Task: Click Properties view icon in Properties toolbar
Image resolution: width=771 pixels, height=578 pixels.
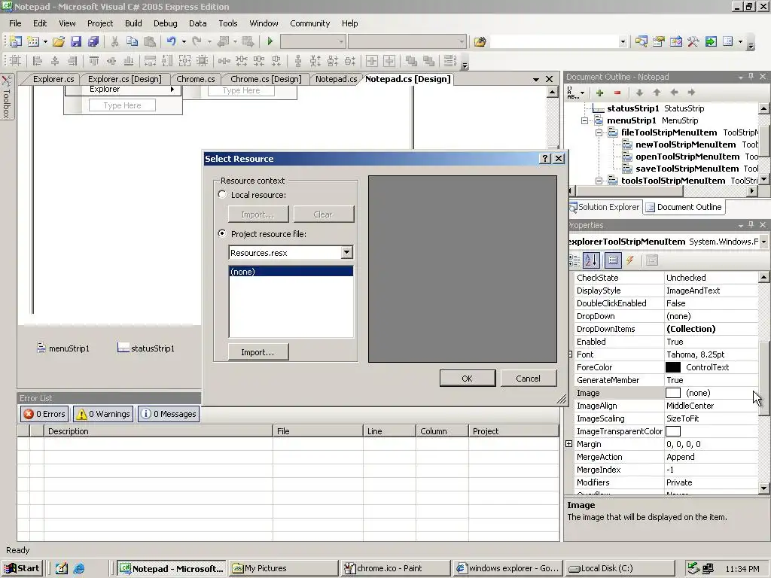Action: point(613,260)
